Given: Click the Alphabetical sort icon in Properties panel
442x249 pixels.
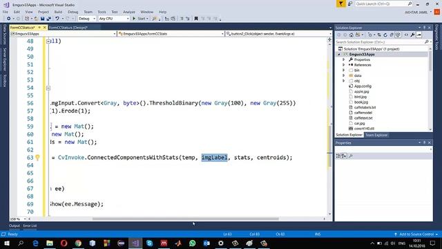Looking at the screenshot, I should (x=344, y=156).
